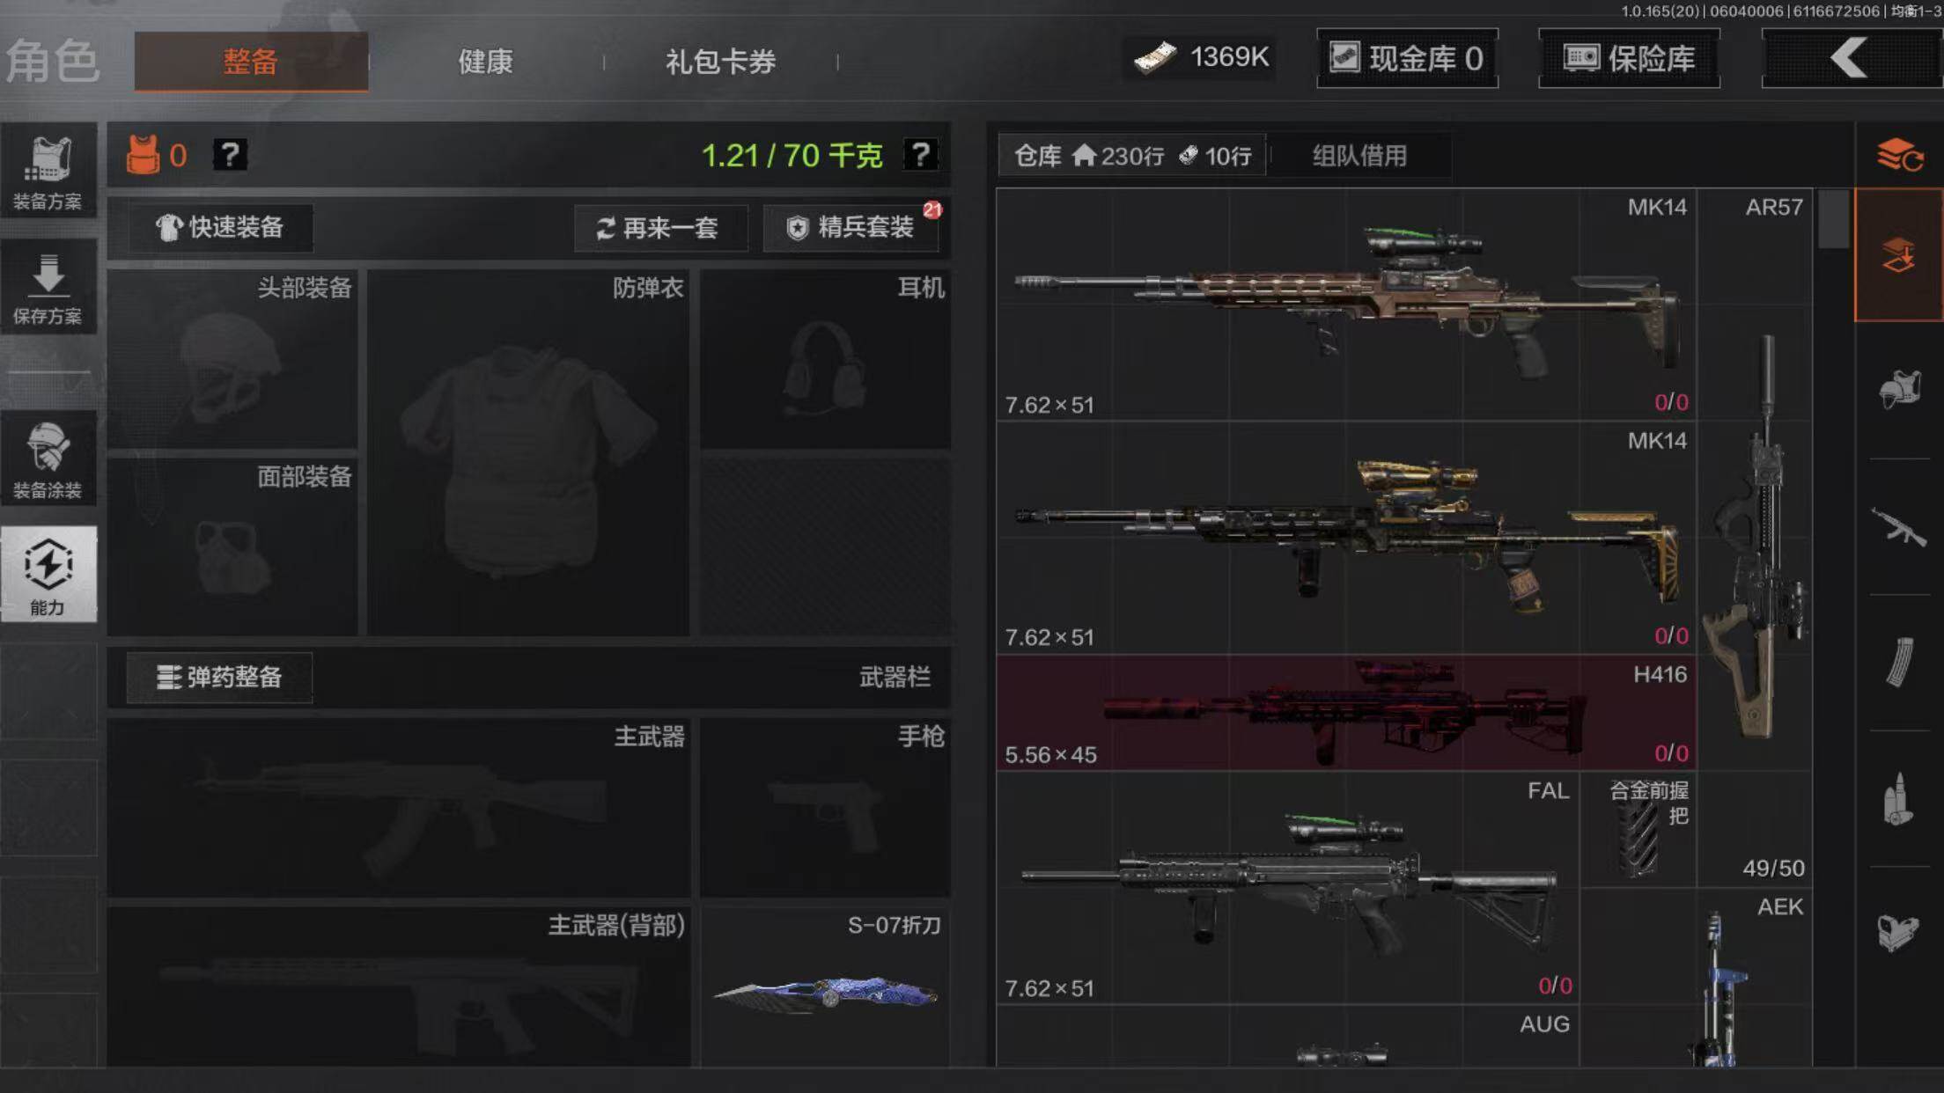This screenshot has height=1093, width=1944.
Task: Click the help question mark beside weight
Action: 921,155
